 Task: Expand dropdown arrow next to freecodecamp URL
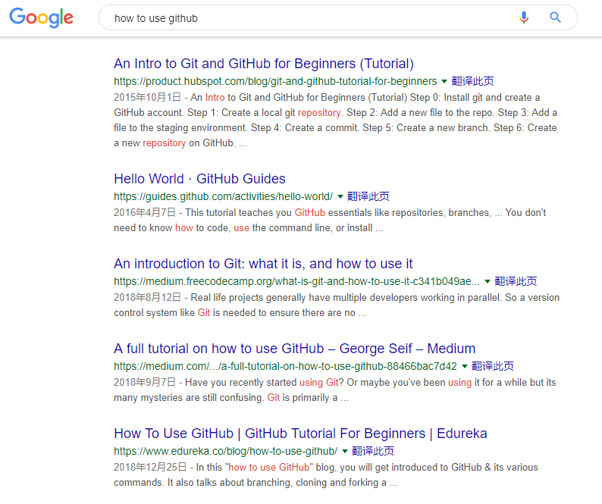click(x=488, y=281)
